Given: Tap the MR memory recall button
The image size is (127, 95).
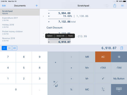Looking at the screenshot, I should (87, 57).
